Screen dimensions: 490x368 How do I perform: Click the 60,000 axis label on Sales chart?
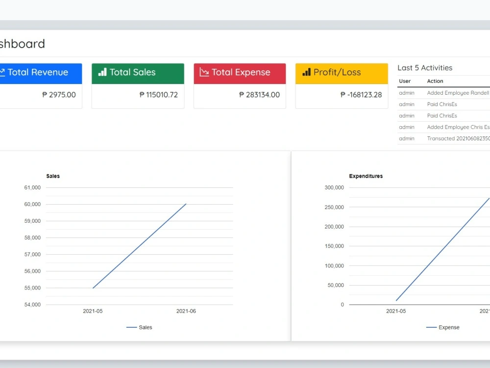32,204
